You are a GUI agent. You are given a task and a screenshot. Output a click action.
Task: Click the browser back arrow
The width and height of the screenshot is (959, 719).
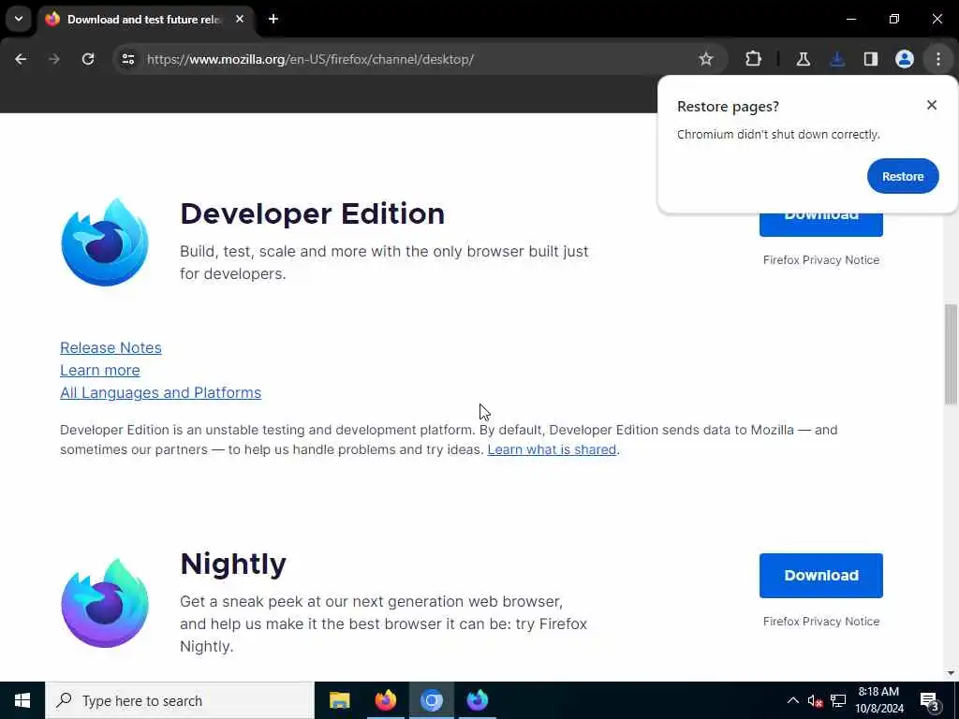point(21,59)
